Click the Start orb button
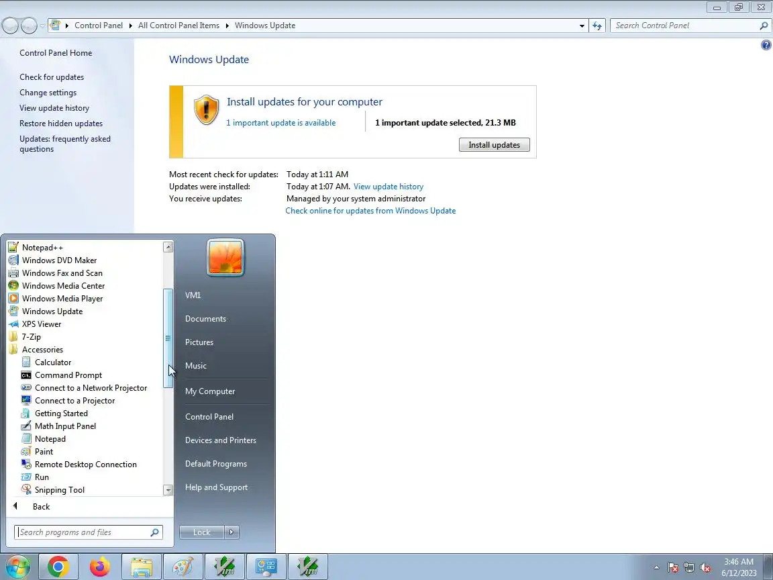Image resolution: width=773 pixels, height=580 pixels. pos(17,567)
